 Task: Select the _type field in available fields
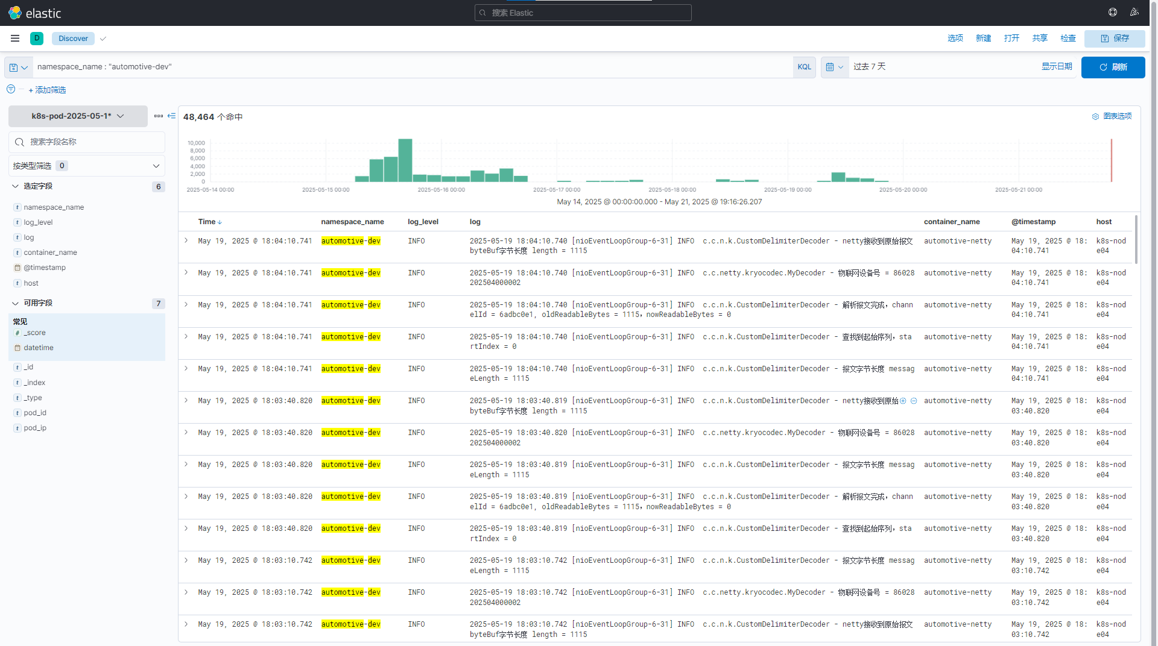[33, 398]
